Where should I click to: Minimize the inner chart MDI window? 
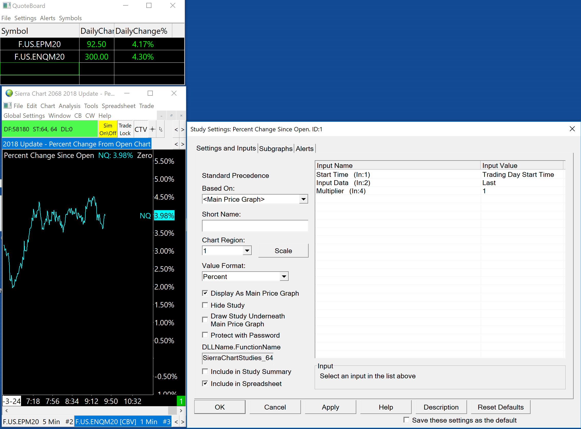161,115
